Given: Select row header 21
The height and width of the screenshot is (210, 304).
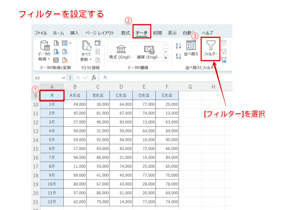Looking at the screenshot, I should click(x=36, y=202).
